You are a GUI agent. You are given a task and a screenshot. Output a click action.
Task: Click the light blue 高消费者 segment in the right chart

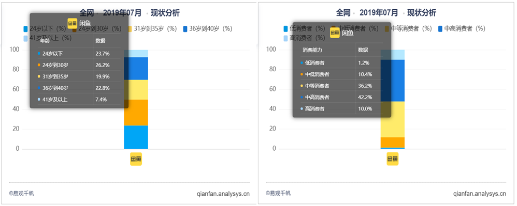point(392,55)
